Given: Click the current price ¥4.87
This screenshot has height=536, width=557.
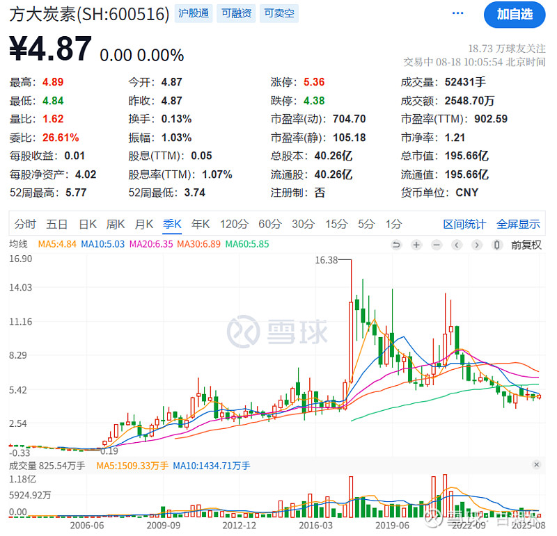Looking at the screenshot, I should point(50,49).
